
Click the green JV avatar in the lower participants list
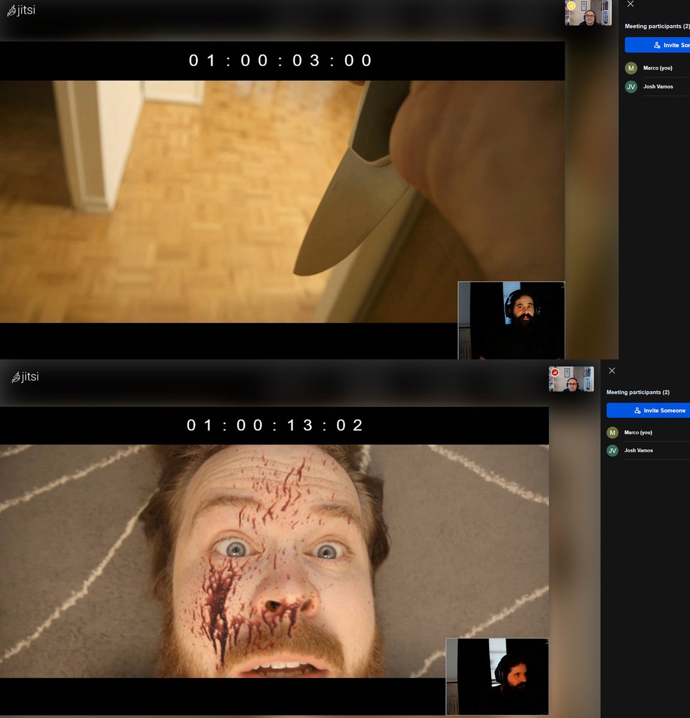click(612, 451)
